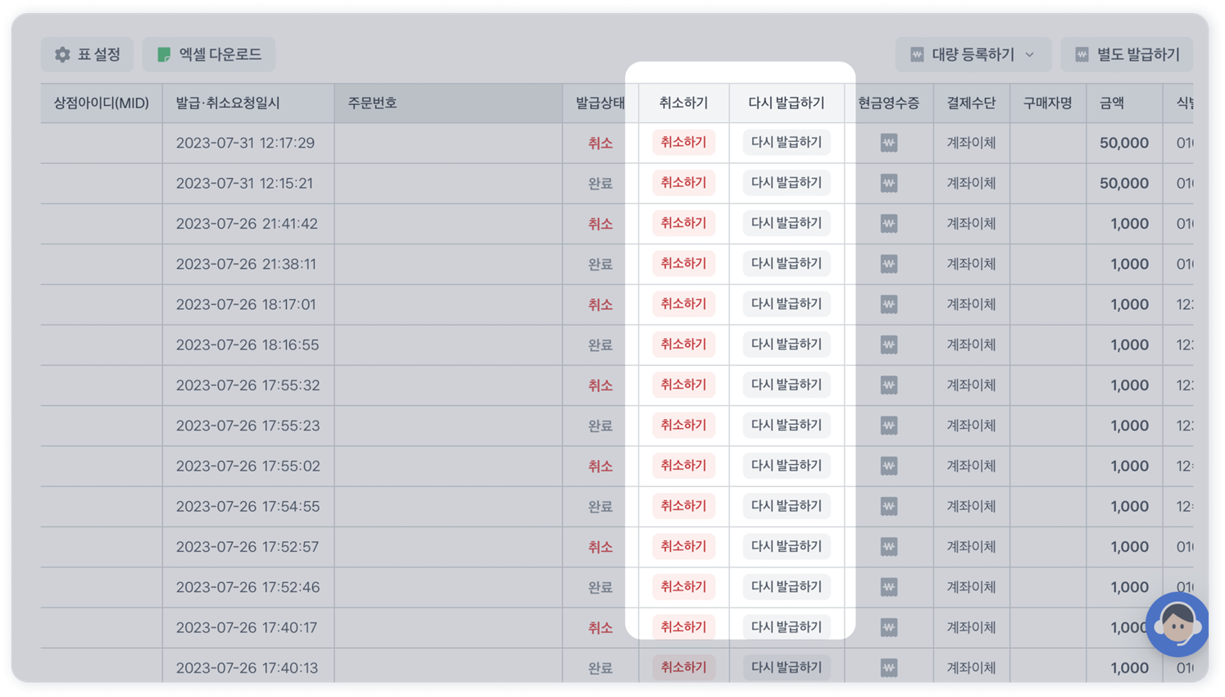
Task: View receipt icon for 2023-07-26 21:41:42 row
Action: (x=888, y=224)
